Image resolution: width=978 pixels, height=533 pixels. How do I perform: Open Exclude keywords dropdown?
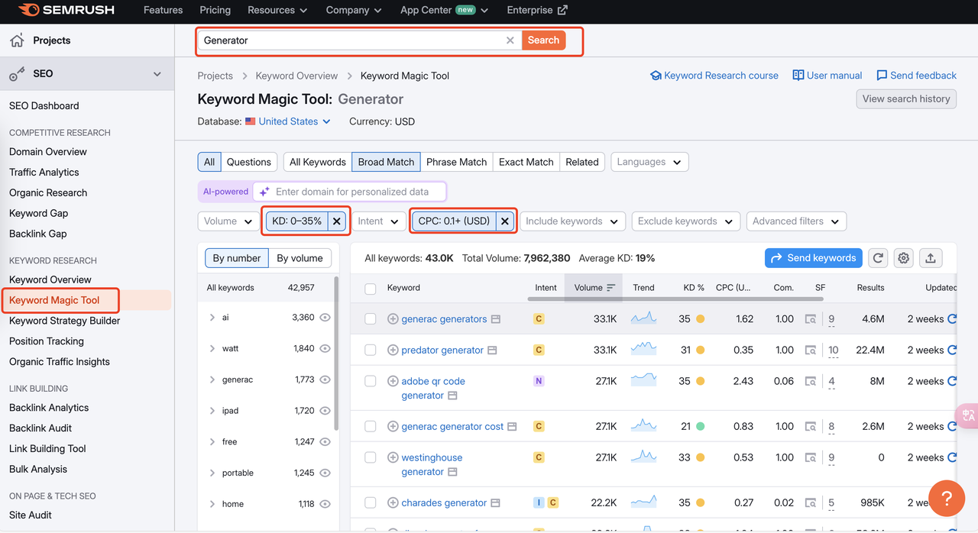coord(685,221)
